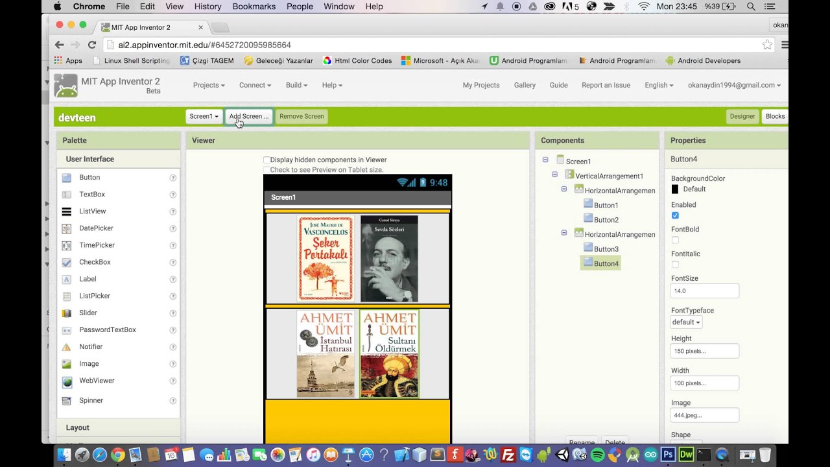Open the Chrome History menu
This screenshot has width=830, height=467.
point(207,6)
